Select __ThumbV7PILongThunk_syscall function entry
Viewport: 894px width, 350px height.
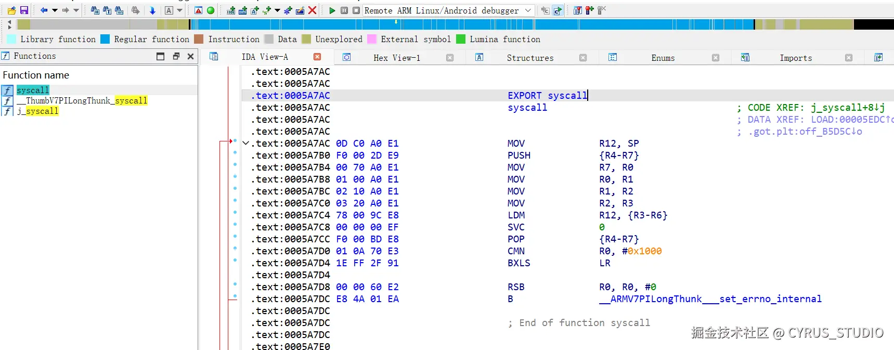[82, 100]
